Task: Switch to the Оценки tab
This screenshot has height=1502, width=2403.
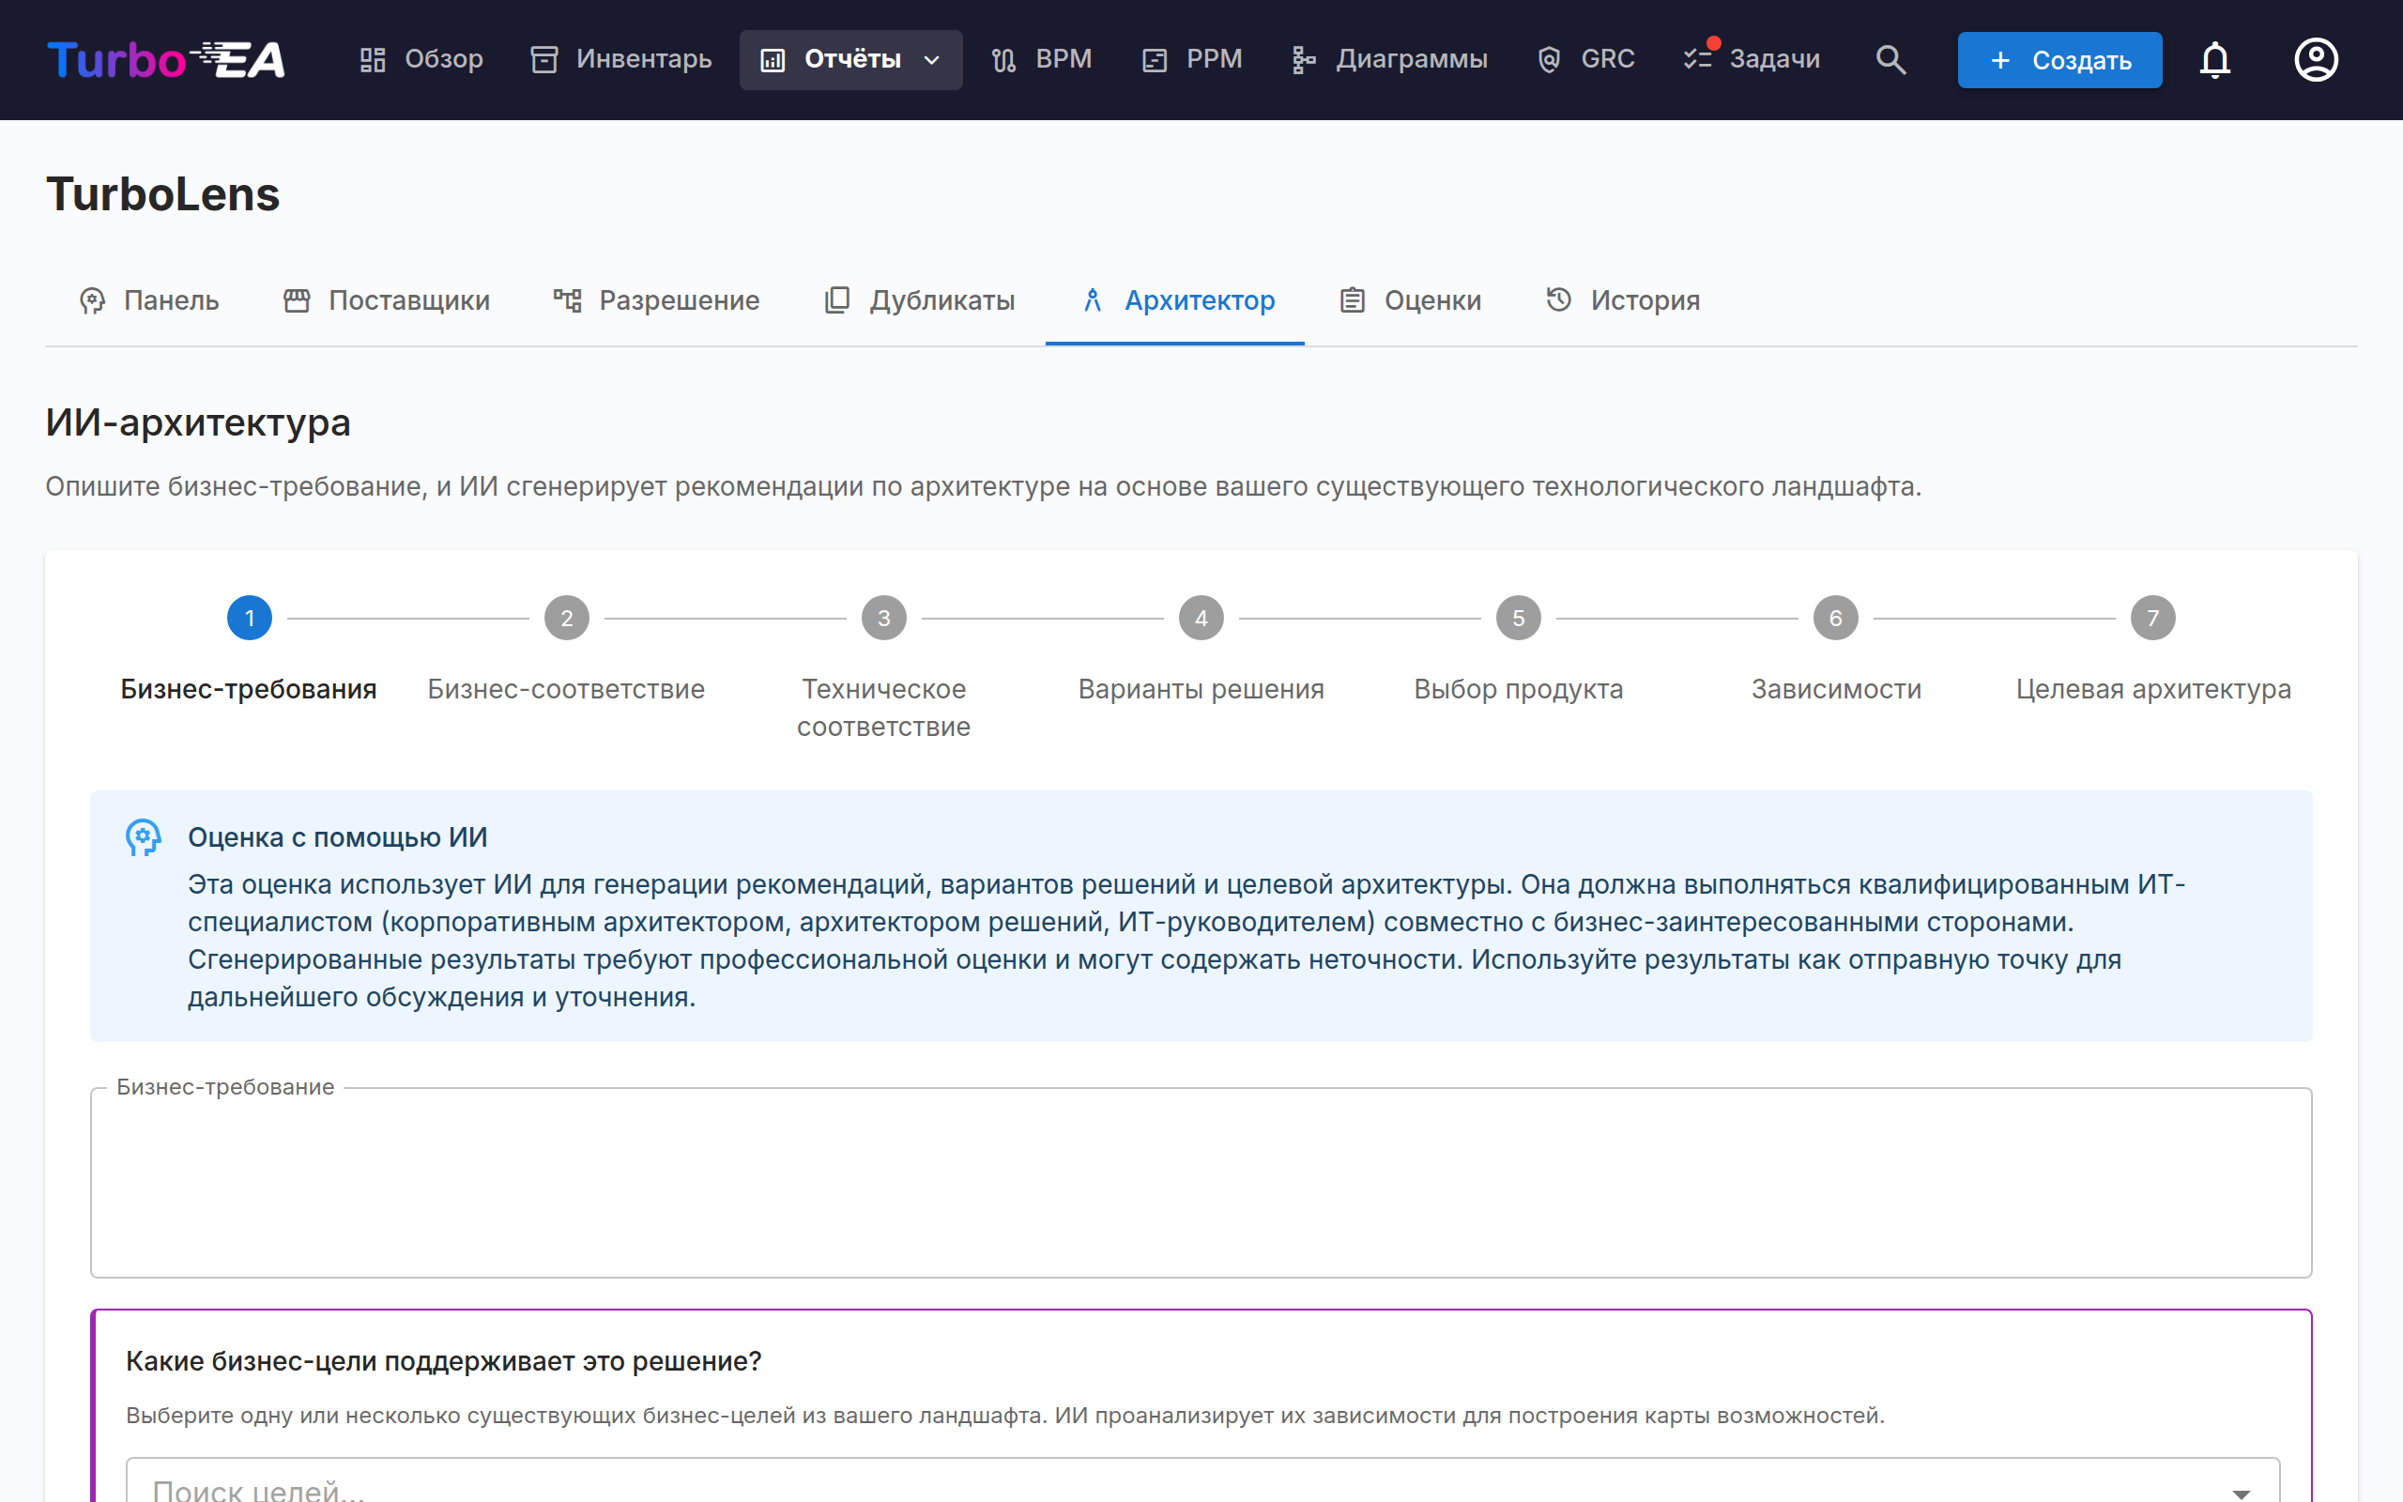Action: (1410, 300)
